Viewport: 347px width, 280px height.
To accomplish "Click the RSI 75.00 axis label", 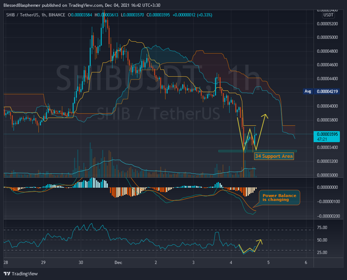I will (x=322, y=228).
